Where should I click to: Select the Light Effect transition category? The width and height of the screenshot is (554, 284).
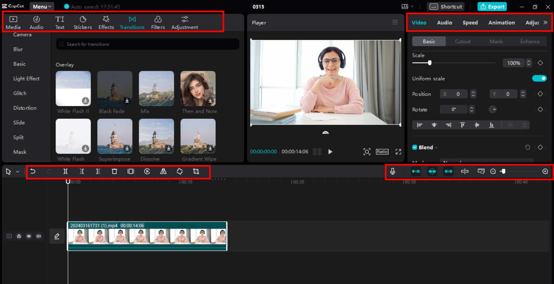[x=26, y=79]
